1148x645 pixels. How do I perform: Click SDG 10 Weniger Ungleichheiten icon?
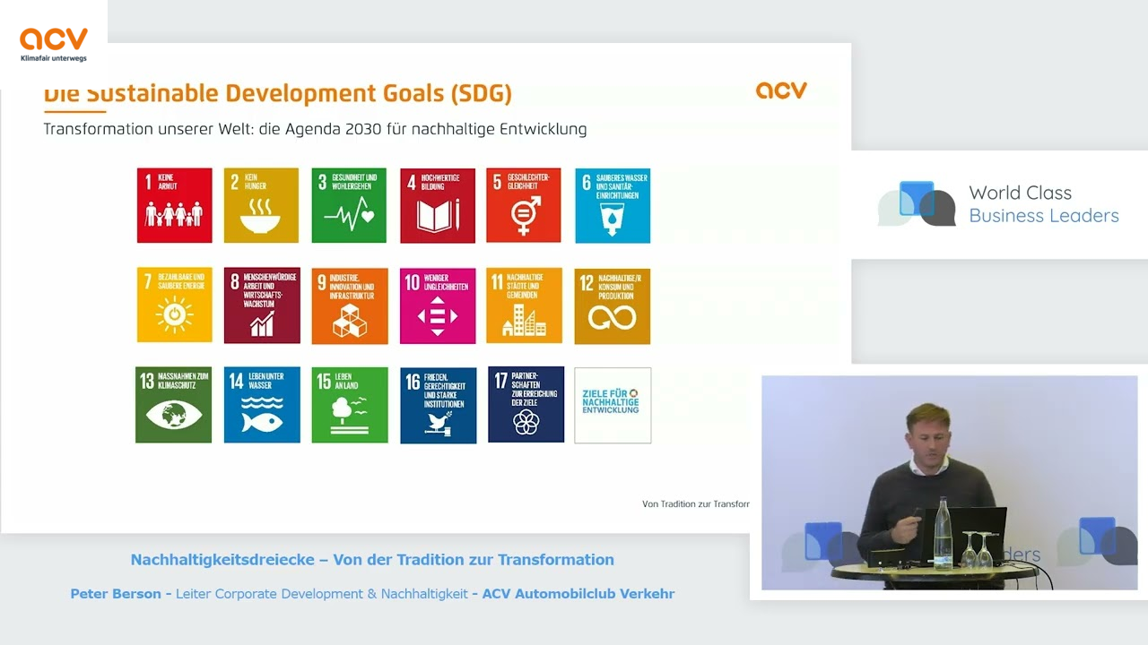438,305
